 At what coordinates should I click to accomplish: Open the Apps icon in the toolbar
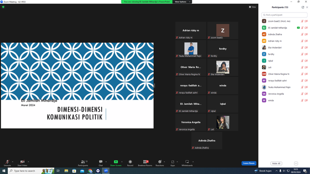[x=172, y=162]
